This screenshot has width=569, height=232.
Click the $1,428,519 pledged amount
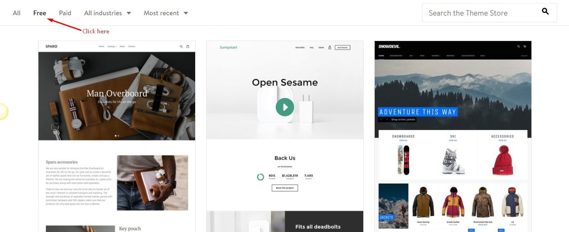click(290, 175)
